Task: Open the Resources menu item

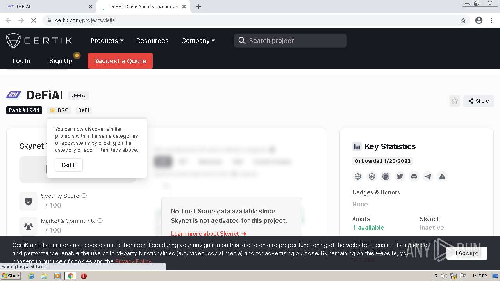Action: [x=152, y=41]
